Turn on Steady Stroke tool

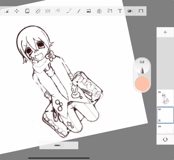79,11
